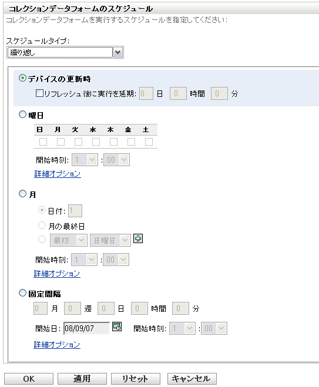Select the デバイスの更新時 radio button
This screenshot has width=319, height=387.
point(22,78)
